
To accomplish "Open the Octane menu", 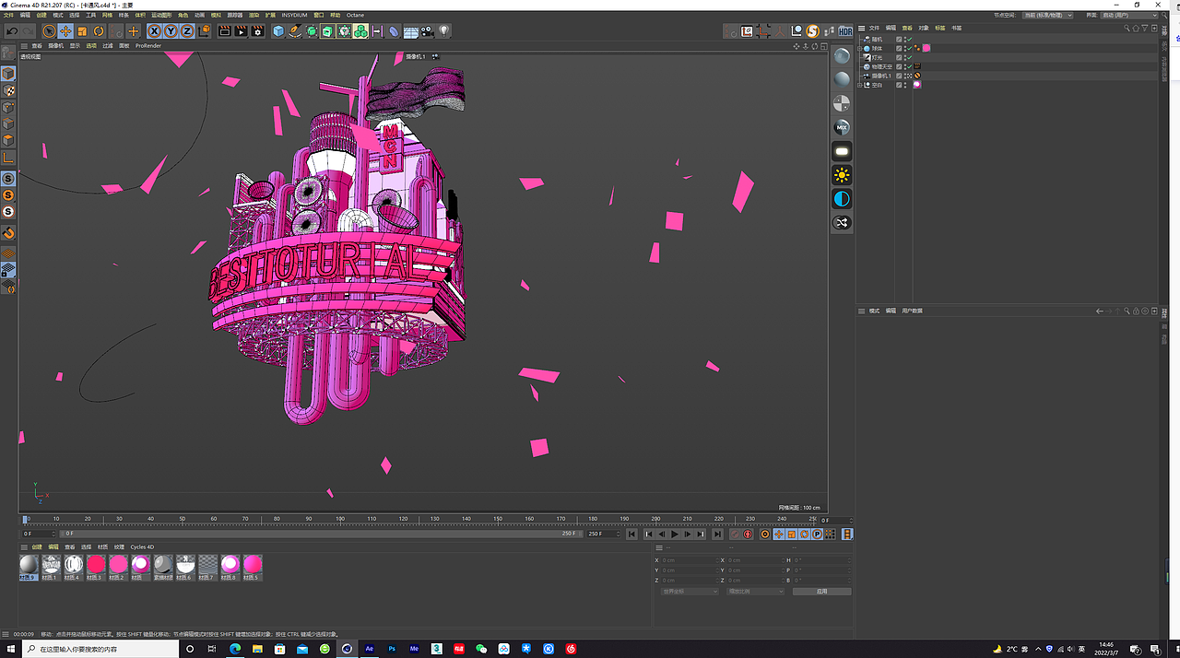I will 355,15.
